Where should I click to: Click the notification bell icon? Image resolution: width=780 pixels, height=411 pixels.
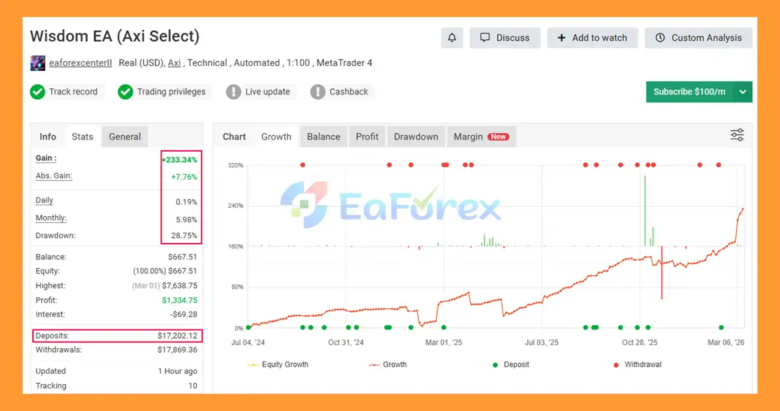coord(452,38)
